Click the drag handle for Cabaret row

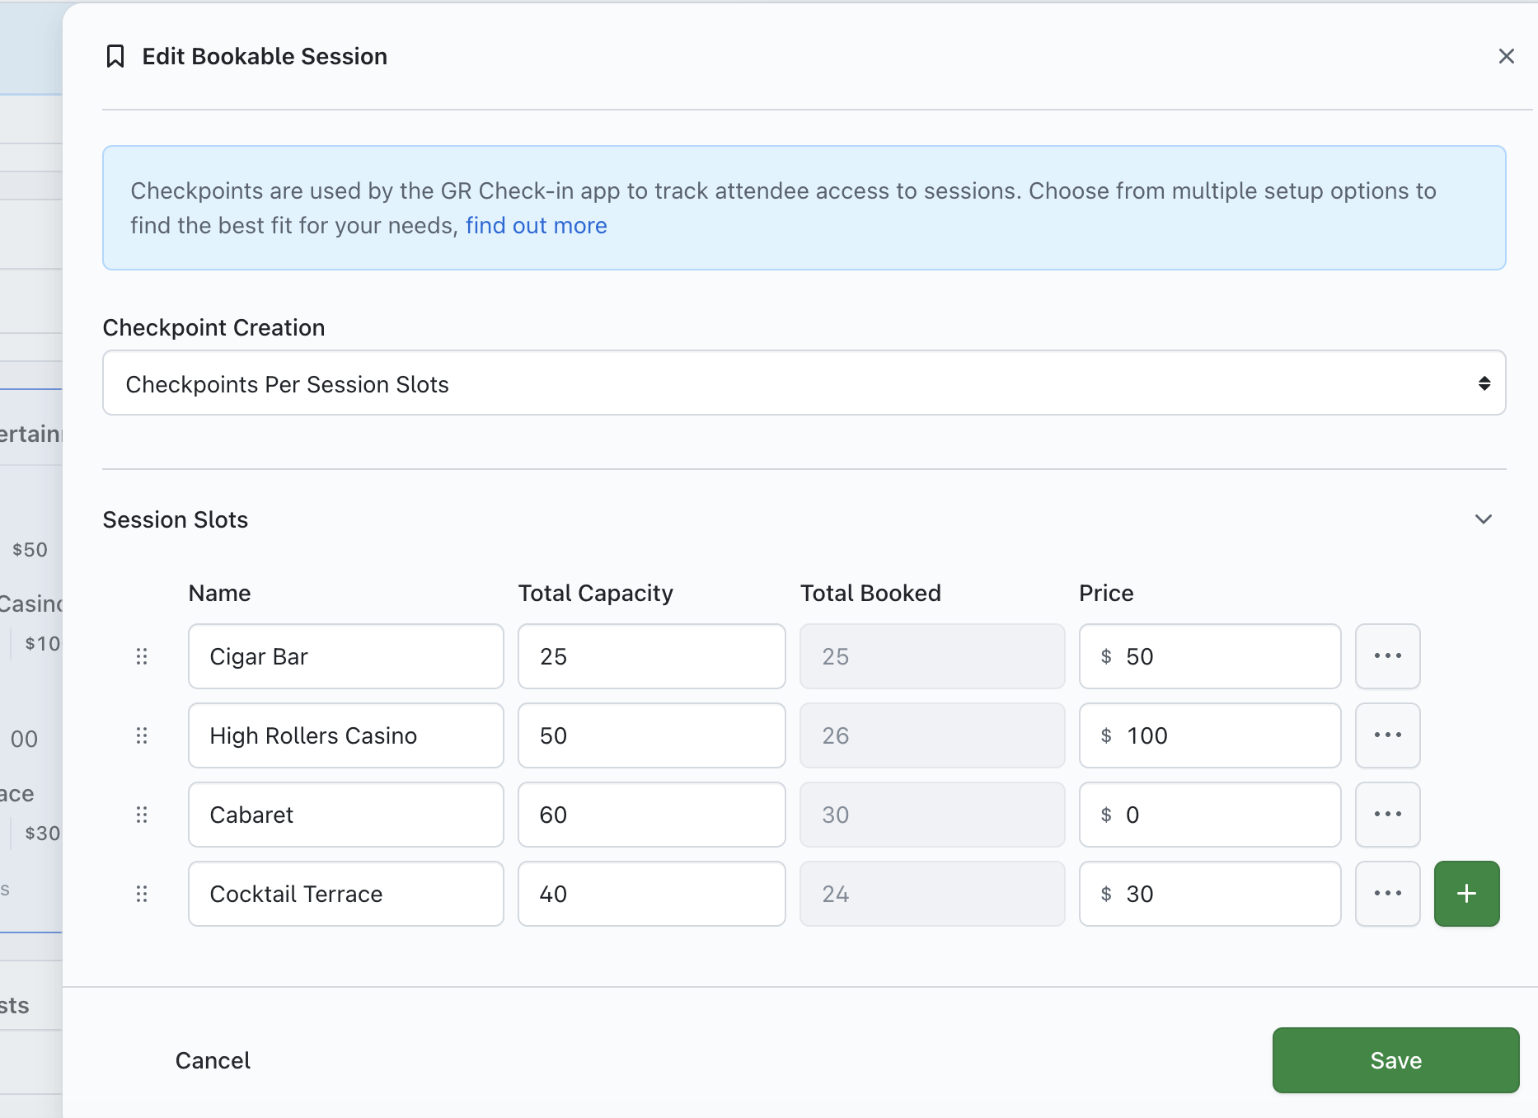pos(142,815)
